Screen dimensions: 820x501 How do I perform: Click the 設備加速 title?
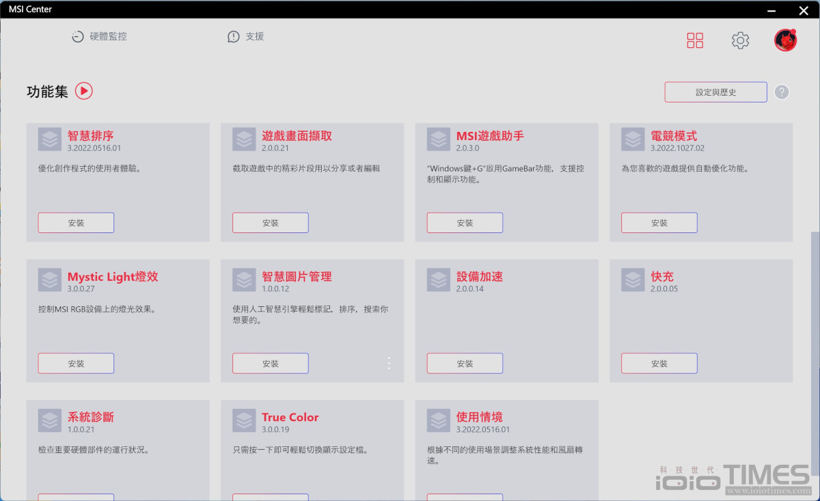[480, 277]
